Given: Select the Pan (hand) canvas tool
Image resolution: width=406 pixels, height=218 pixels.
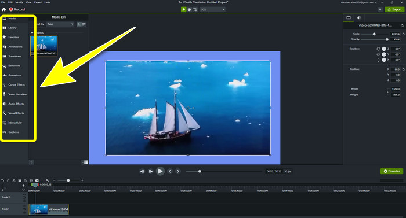Looking at the screenshot, I should [x=189, y=9].
